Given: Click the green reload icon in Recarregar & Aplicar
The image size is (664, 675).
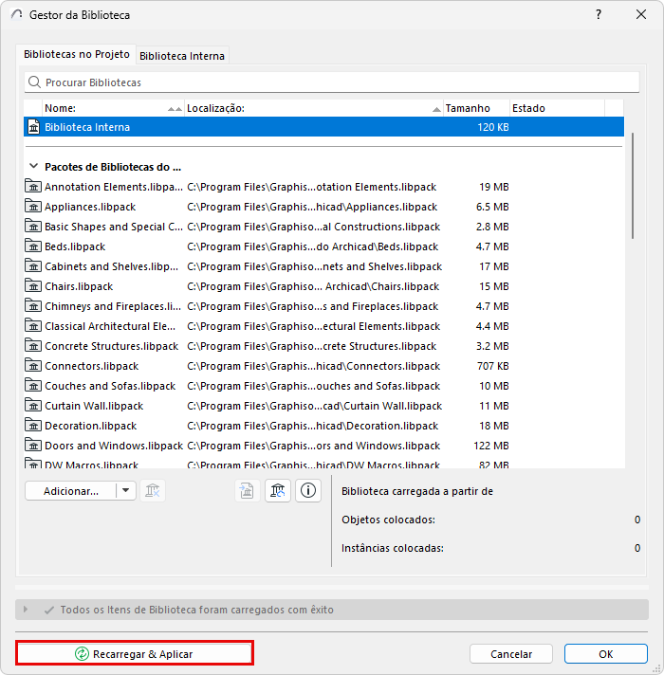Looking at the screenshot, I should click(82, 653).
